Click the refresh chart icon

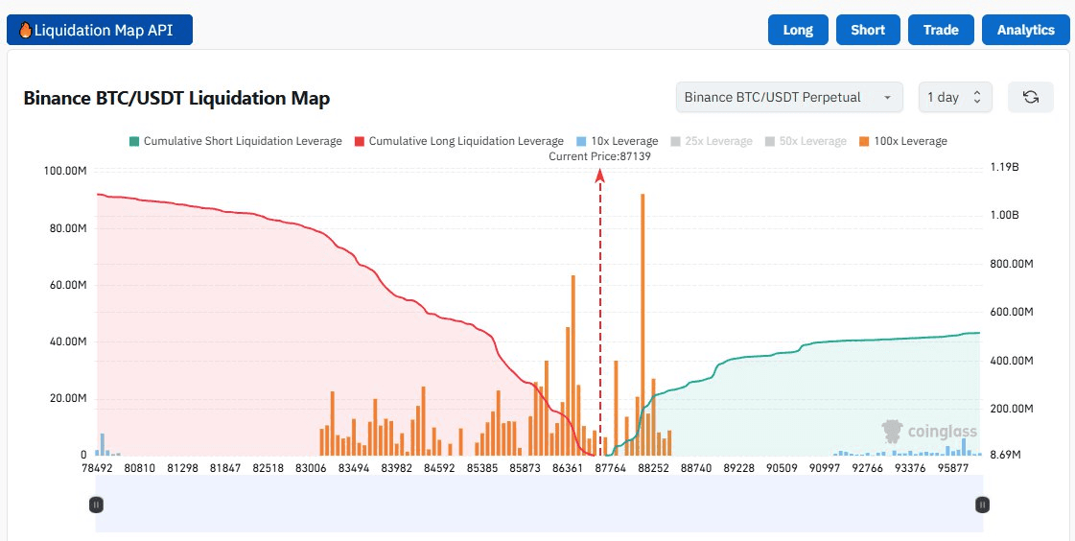point(1031,97)
